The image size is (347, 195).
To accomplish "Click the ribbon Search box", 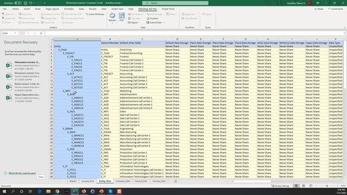I will click(175, 3).
